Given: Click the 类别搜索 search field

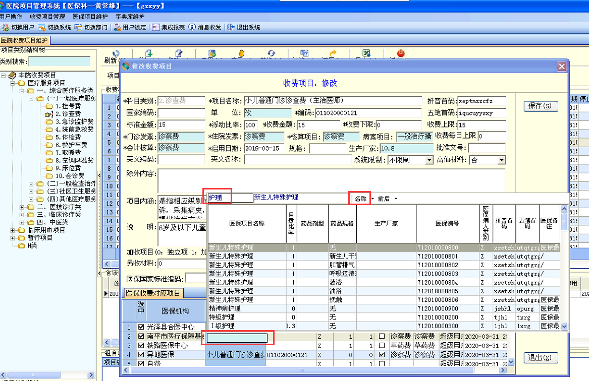Looking at the screenshot, I should (60, 61).
